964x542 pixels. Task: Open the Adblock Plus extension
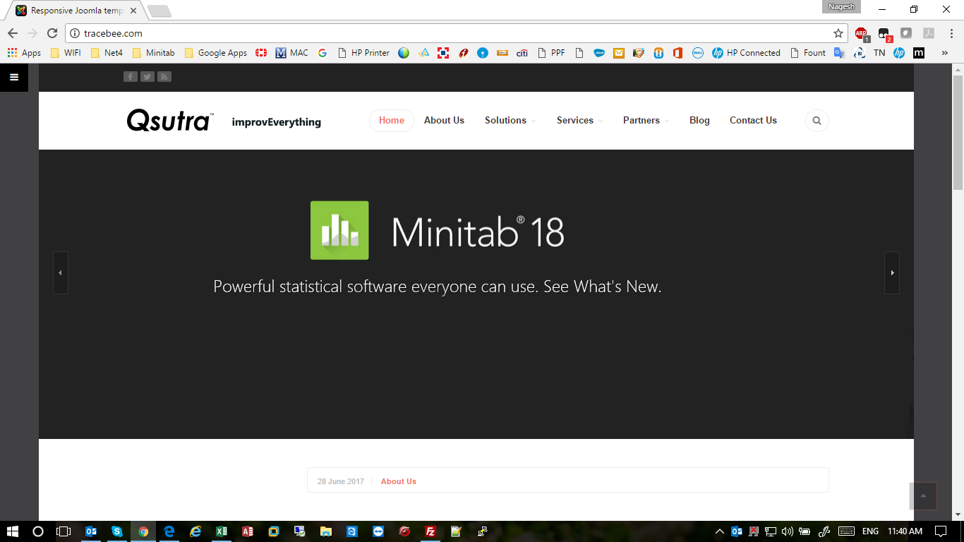coord(862,33)
